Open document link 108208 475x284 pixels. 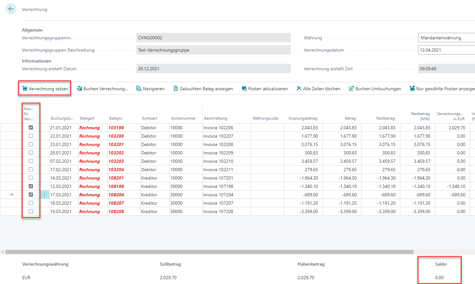click(x=116, y=211)
